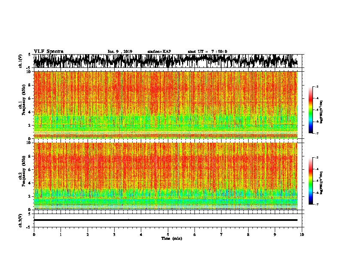The width and height of the screenshot is (340, 263).
Task: Click the ch.2 color scale "log(PSD)" unit label
Action: [322, 183]
